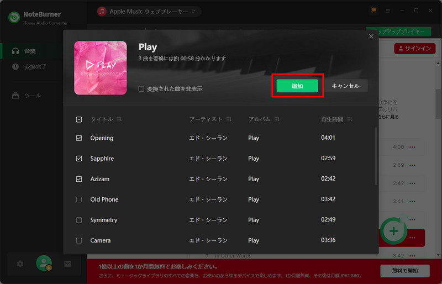
Task: Select the Camera track title
Action: [x=101, y=240]
